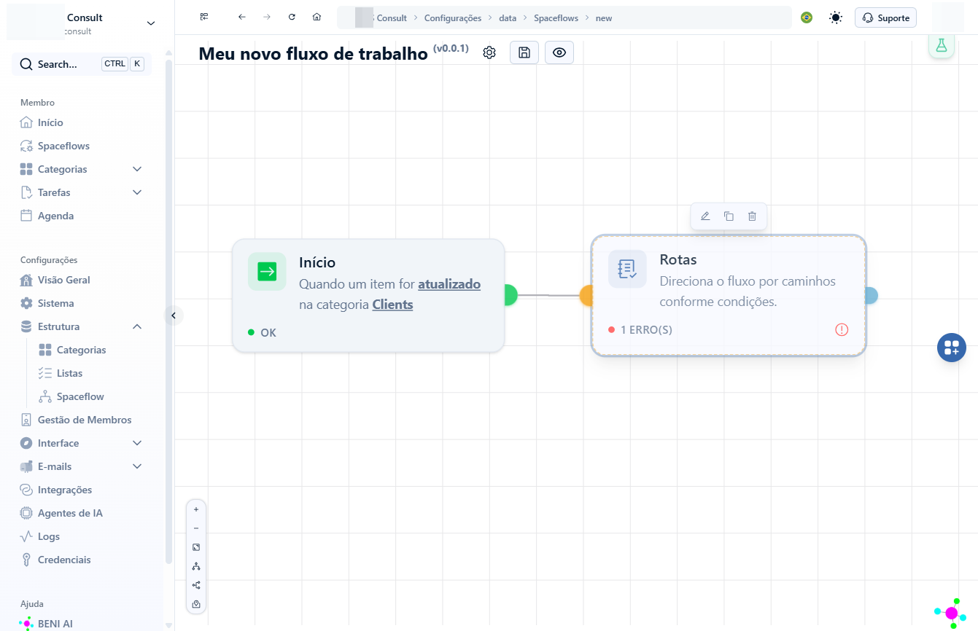Toggle the sidebar panel icon in top bar
The width and height of the screenshot is (978, 631).
(x=204, y=17)
